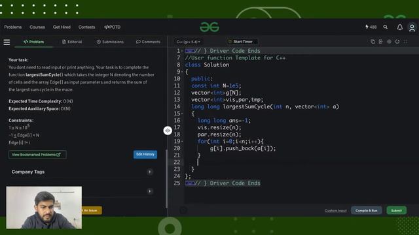Expand folded driver code at line 25
419x235 pixels.
189,183
